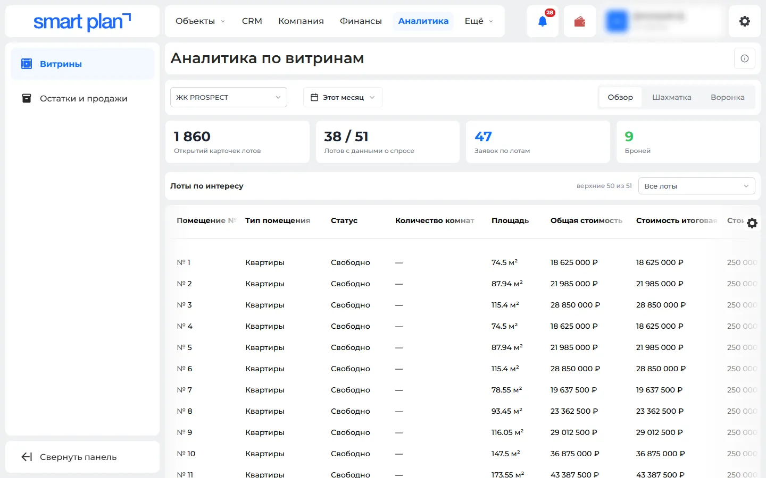Click the Остатки и продажи archive icon
The height and width of the screenshot is (478, 766).
[27, 98]
